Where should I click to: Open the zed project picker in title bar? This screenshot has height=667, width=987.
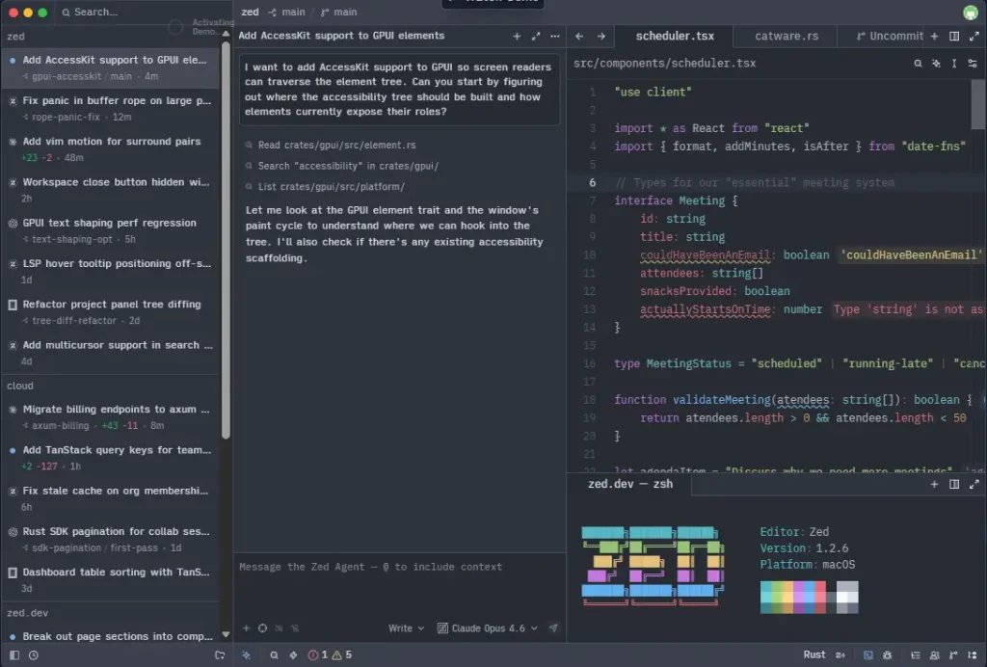(x=250, y=12)
